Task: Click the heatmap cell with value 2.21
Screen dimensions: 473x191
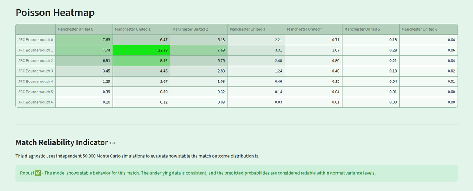Action: pyautogui.click(x=256, y=40)
